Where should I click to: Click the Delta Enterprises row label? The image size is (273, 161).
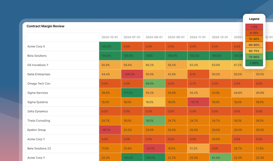[39, 74]
